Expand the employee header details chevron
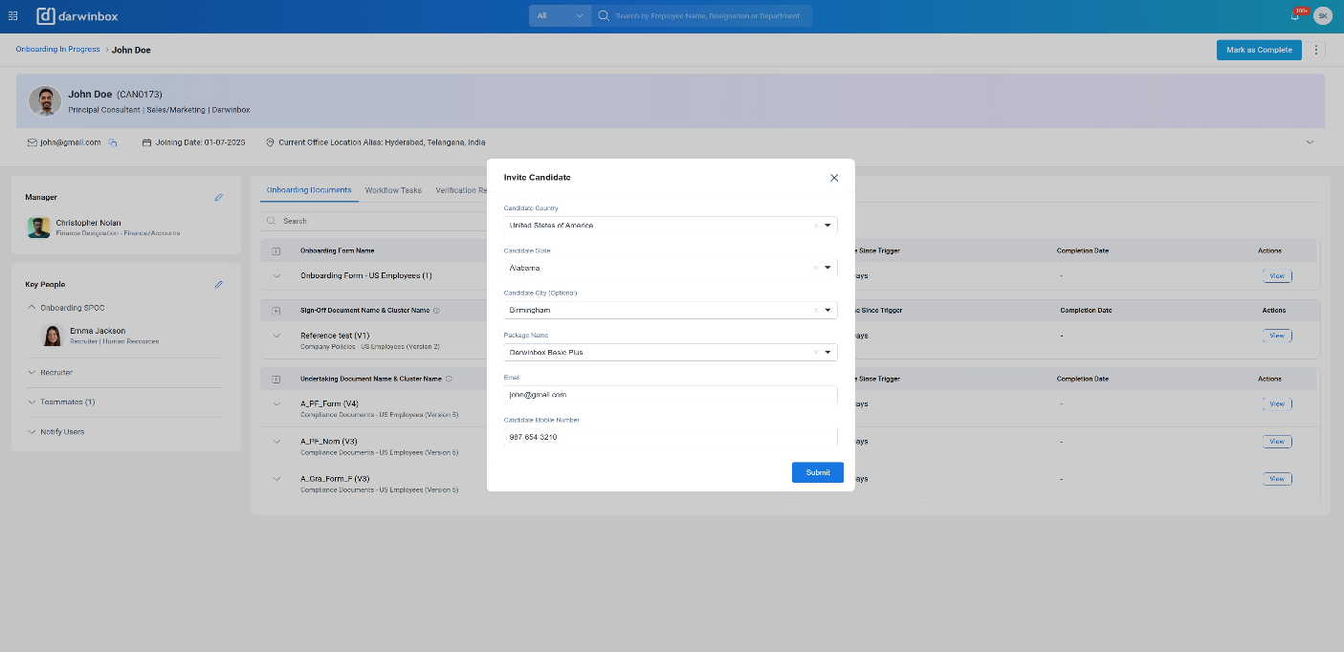Viewport: 1344px width, 652px height. coord(1310,142)
